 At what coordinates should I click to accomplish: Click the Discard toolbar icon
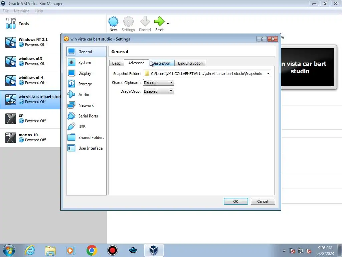tap(145, 24)
